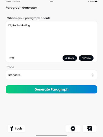Image resolution: width=103 pixels, height=137 pixels.
Task: Tap the Tone section label
Action: (11, 67)
